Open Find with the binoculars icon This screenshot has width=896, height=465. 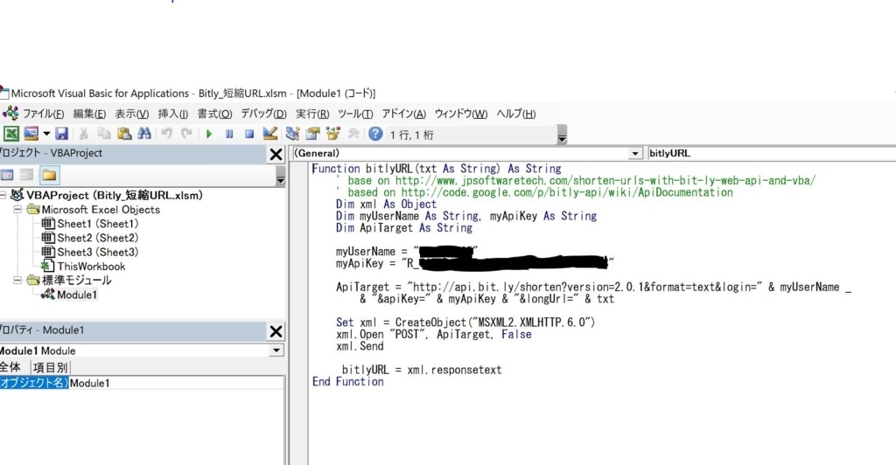click(144, 134)
